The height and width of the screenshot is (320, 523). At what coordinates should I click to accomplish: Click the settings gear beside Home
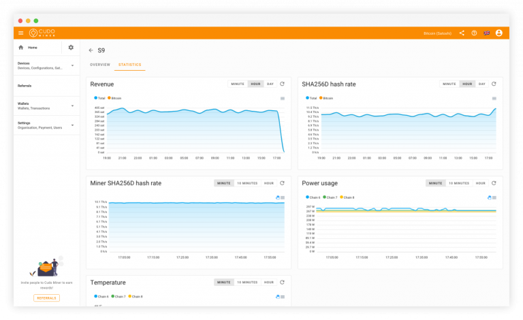71,48
